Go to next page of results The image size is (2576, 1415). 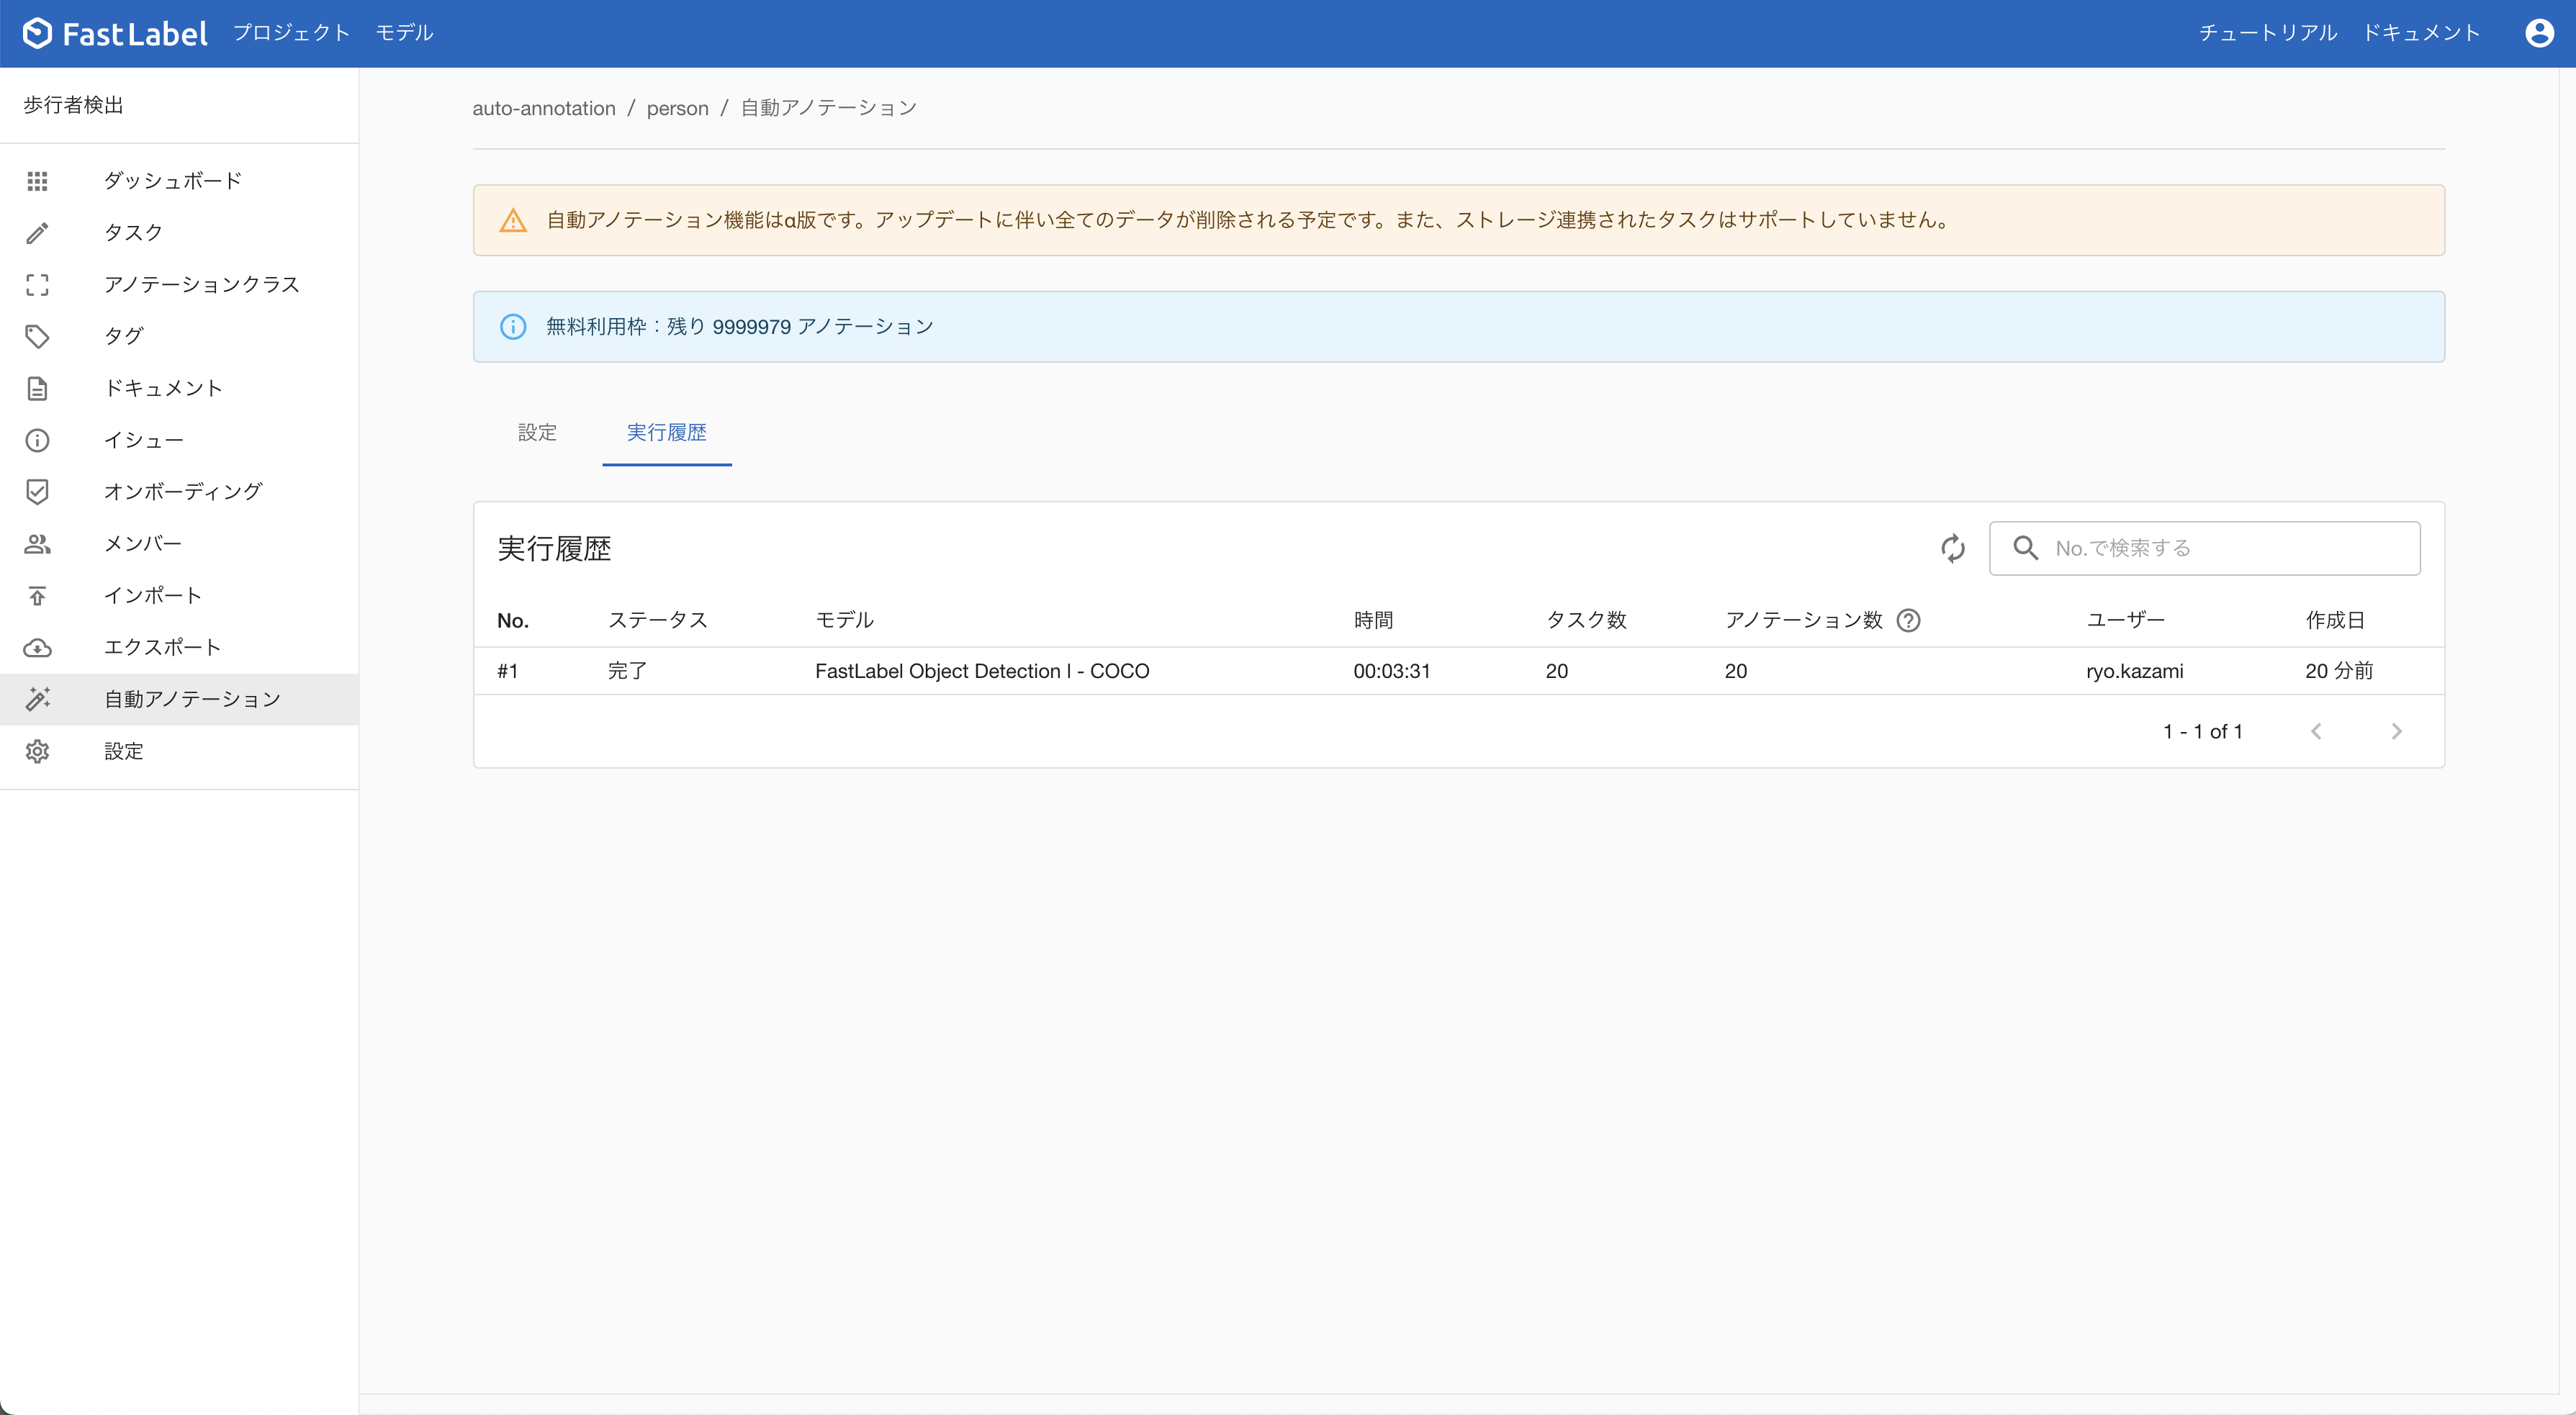2396,731
